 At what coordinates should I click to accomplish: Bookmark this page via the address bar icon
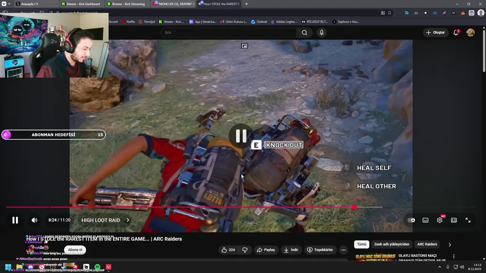coord(390,13)
